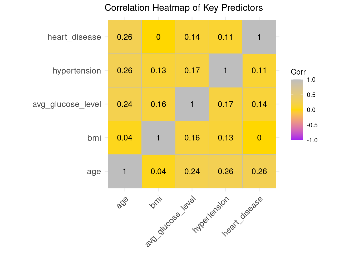The width and height of the screenshot is (354, 253).
Task: Select the hypertension label on the x-axis
Action: pyautogui.click(x=211, y=215)
